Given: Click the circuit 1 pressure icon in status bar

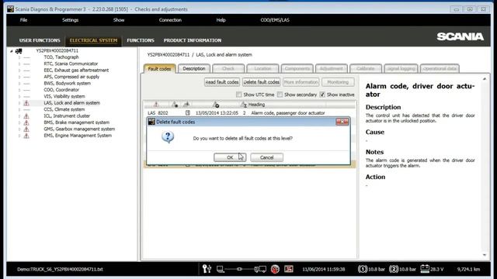Looking at the screenshot, I should pos(363,269).
